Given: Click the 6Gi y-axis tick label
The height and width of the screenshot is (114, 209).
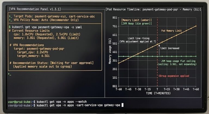Looking at the screenshot, I should 115,35.
